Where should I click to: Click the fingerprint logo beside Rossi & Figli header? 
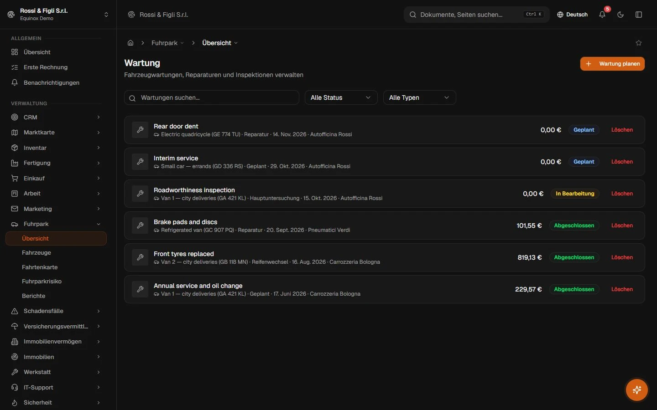pyautogui.click(x=131, y=15)
